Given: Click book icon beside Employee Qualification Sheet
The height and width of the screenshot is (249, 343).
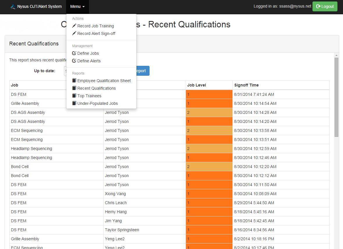Looking at the screenshot, I should 74,81.
